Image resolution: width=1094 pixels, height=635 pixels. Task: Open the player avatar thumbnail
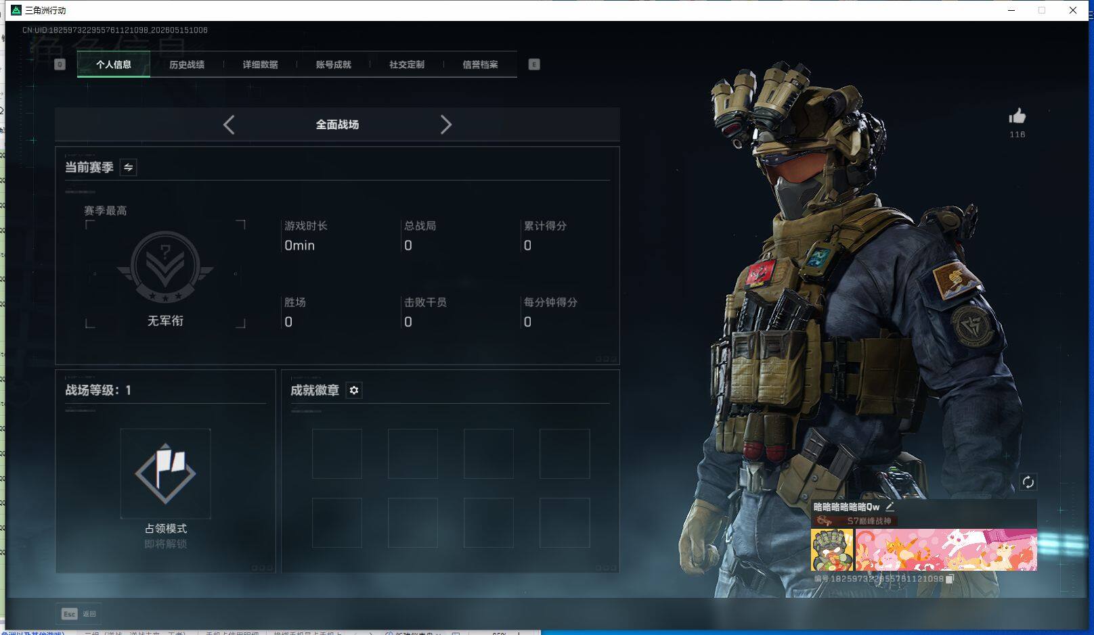[832, 550]
